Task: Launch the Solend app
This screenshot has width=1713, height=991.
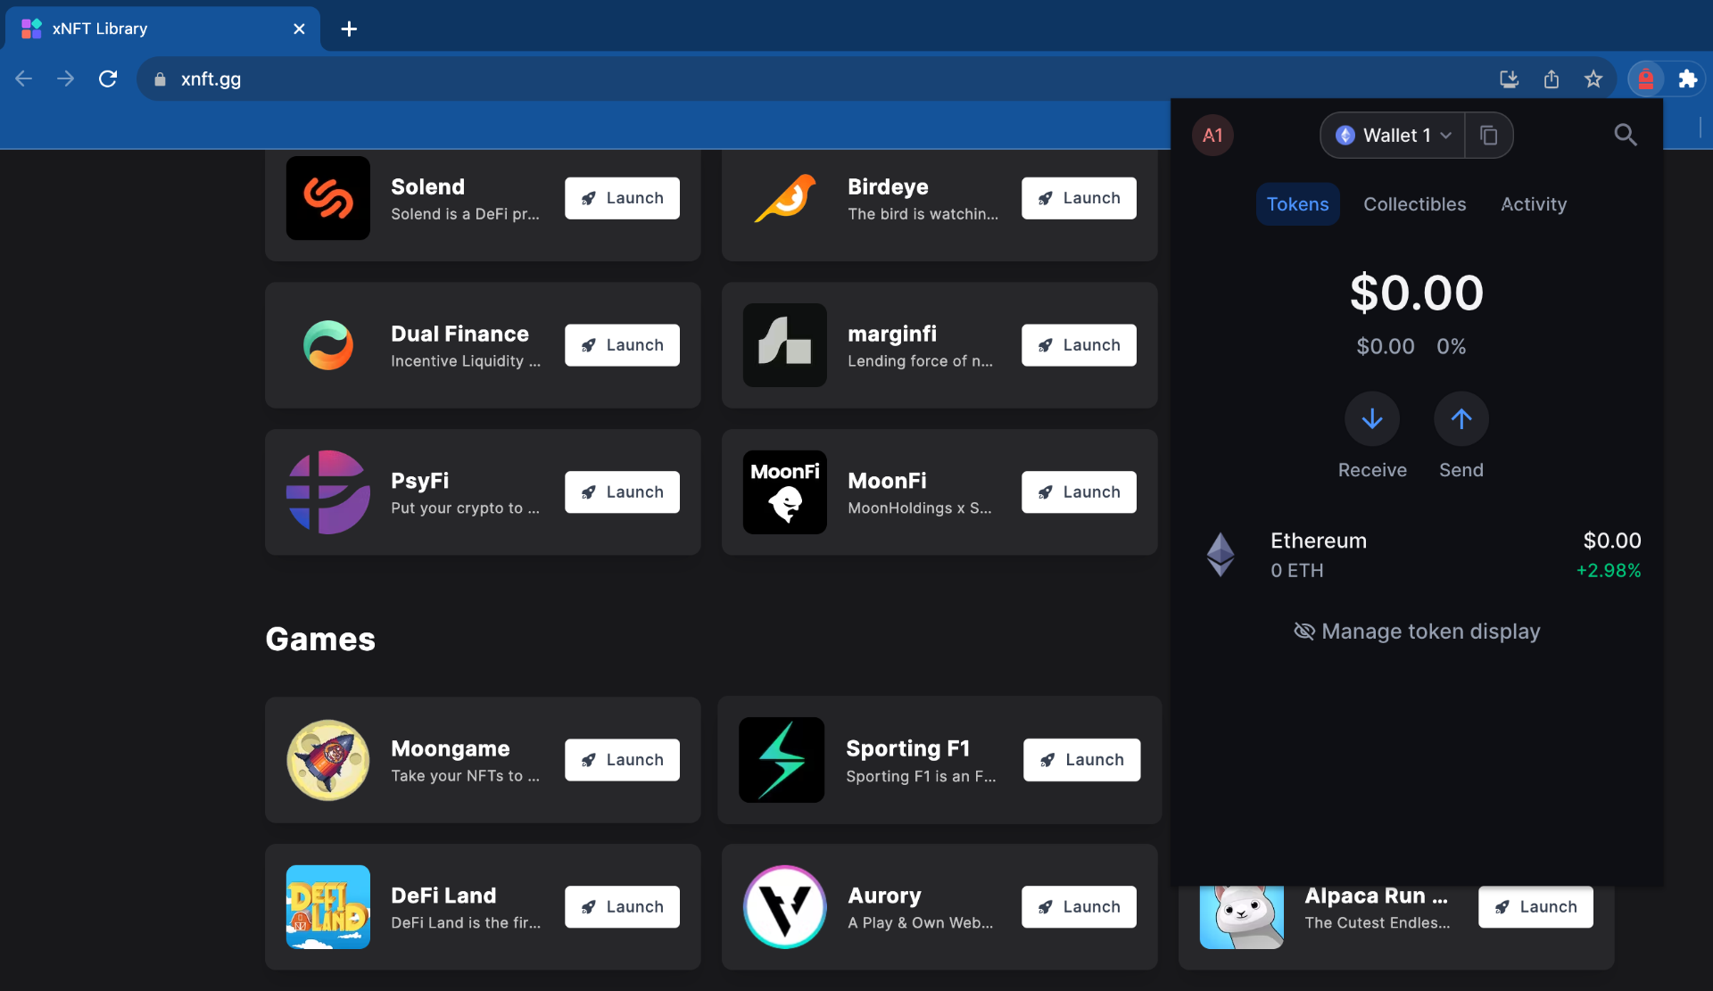Action: pos(622,198)
